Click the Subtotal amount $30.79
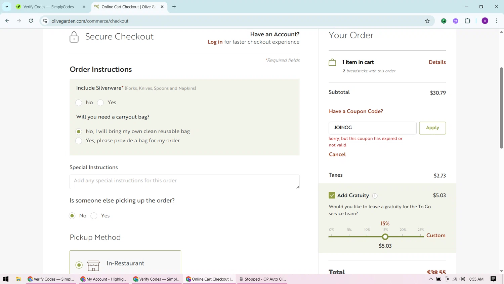The height and width of the screenshot is (284, 504). pyautogui.click(x=438, y=93)
